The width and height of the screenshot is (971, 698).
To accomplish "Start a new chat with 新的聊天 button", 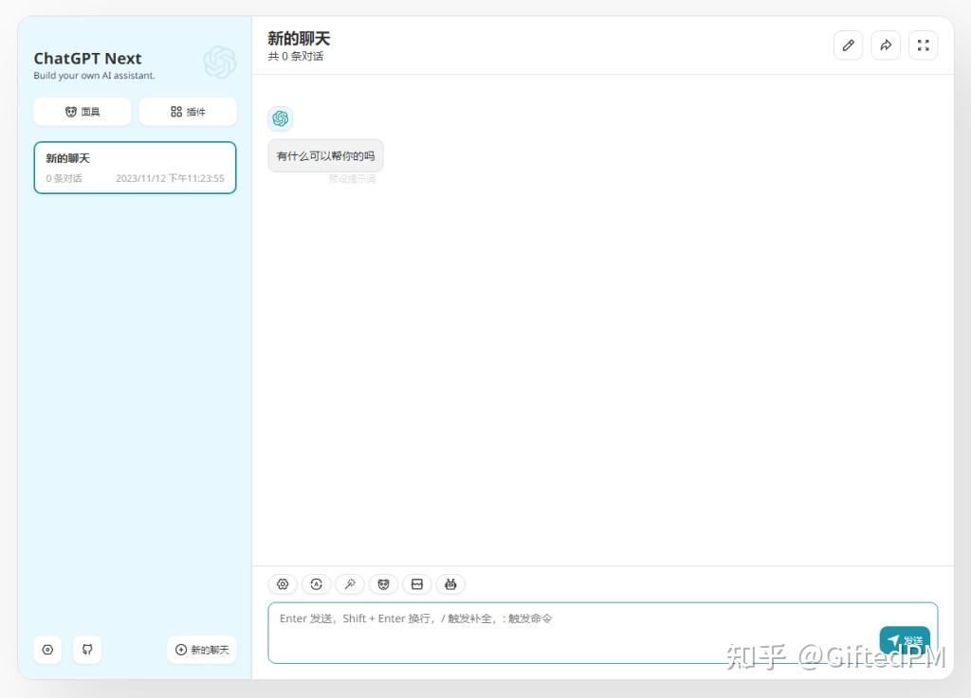I will click(201, 650).
